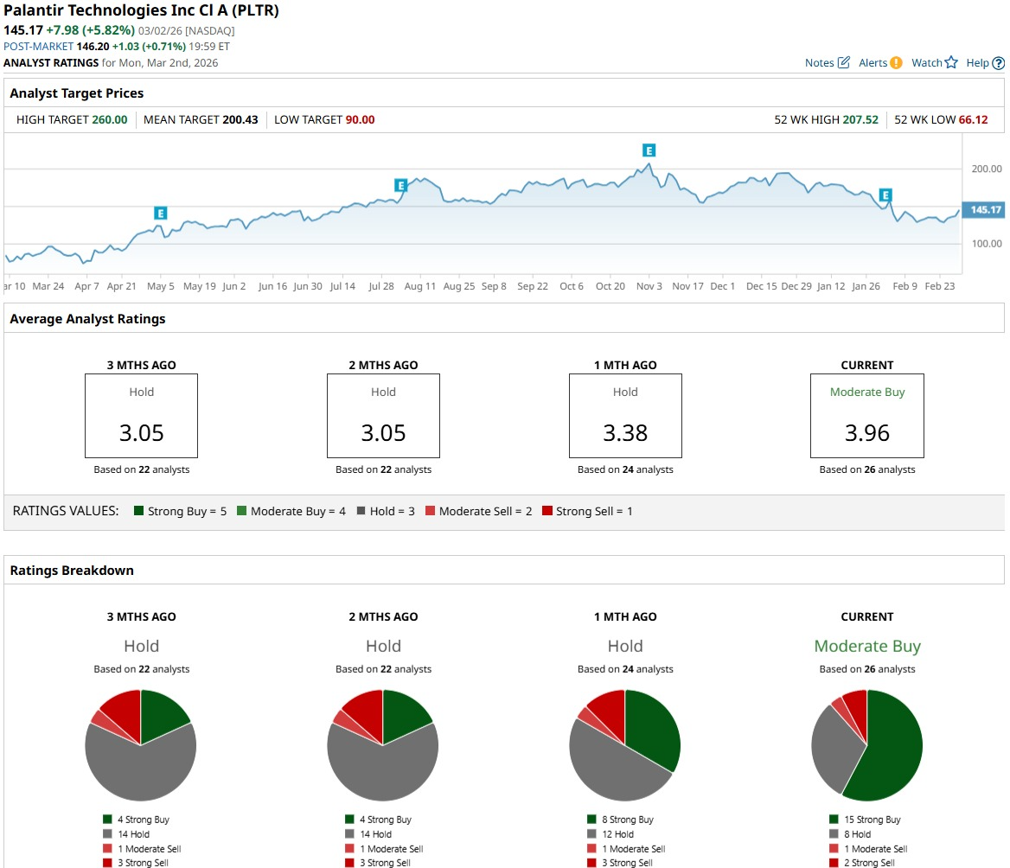Click the Moderate Buy = 4 legend swatch
The width and height of the screenshot is (1010, 868).
(x=241, y=512)
